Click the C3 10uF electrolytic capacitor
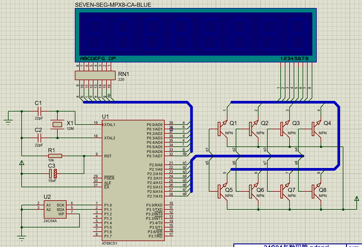Viewport: 362px width, 247px height. pyautogui.click(x=53, y=174)
